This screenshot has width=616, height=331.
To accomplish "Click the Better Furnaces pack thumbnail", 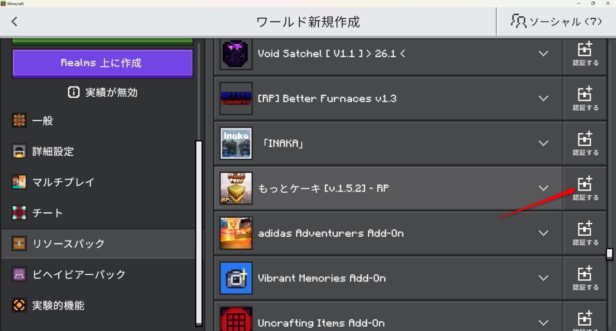I will (236, 98).
